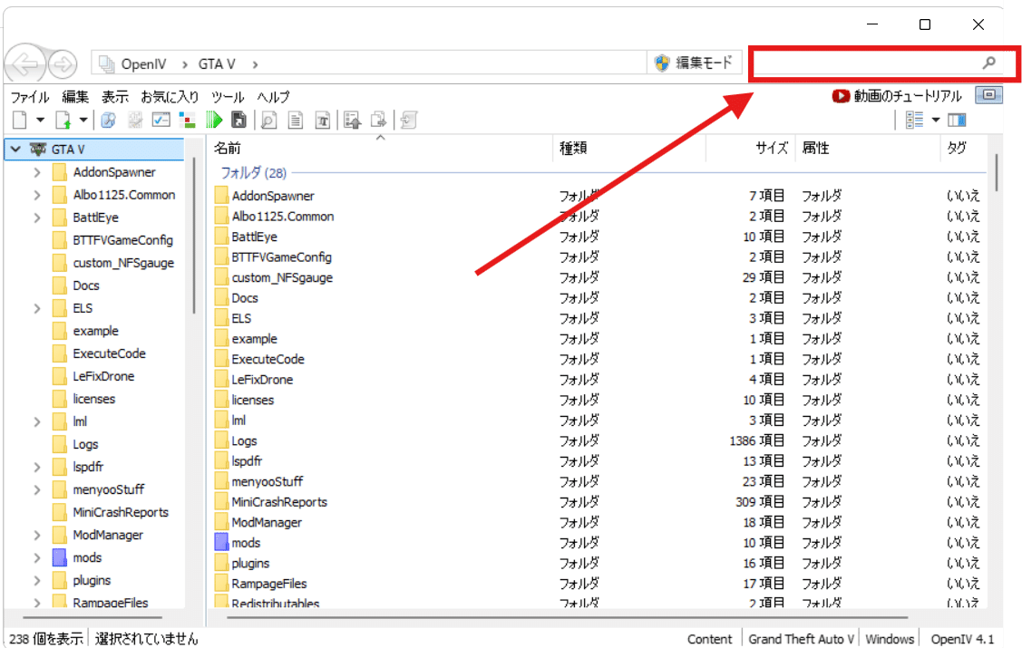Image resolution: width=1022 pixels, height=648 pixels.
Task: Click the file list horizontal scrollbar
Action: tap(567, 617)
